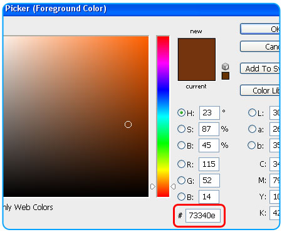Click the OK button

tap(260, 29)
